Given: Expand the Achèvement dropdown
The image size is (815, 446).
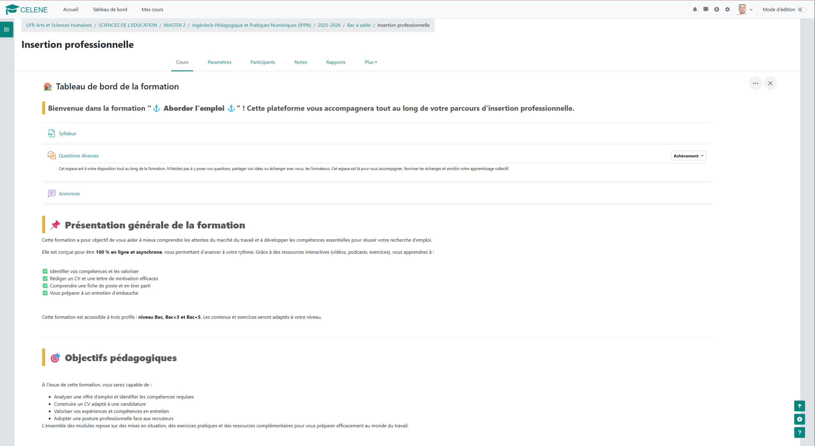Looking at the screenshot, I should click(x=688, y=156).
